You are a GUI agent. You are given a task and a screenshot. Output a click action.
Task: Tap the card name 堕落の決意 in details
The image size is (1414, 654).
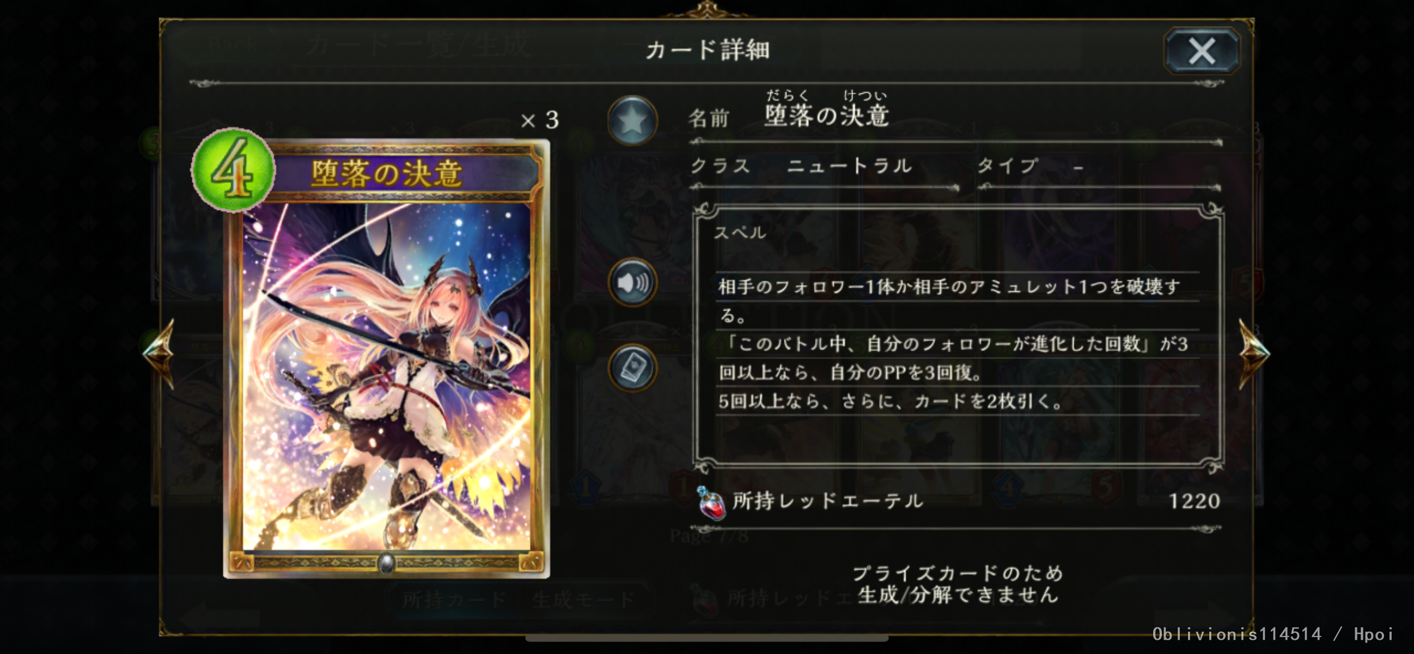click(827, 116)
